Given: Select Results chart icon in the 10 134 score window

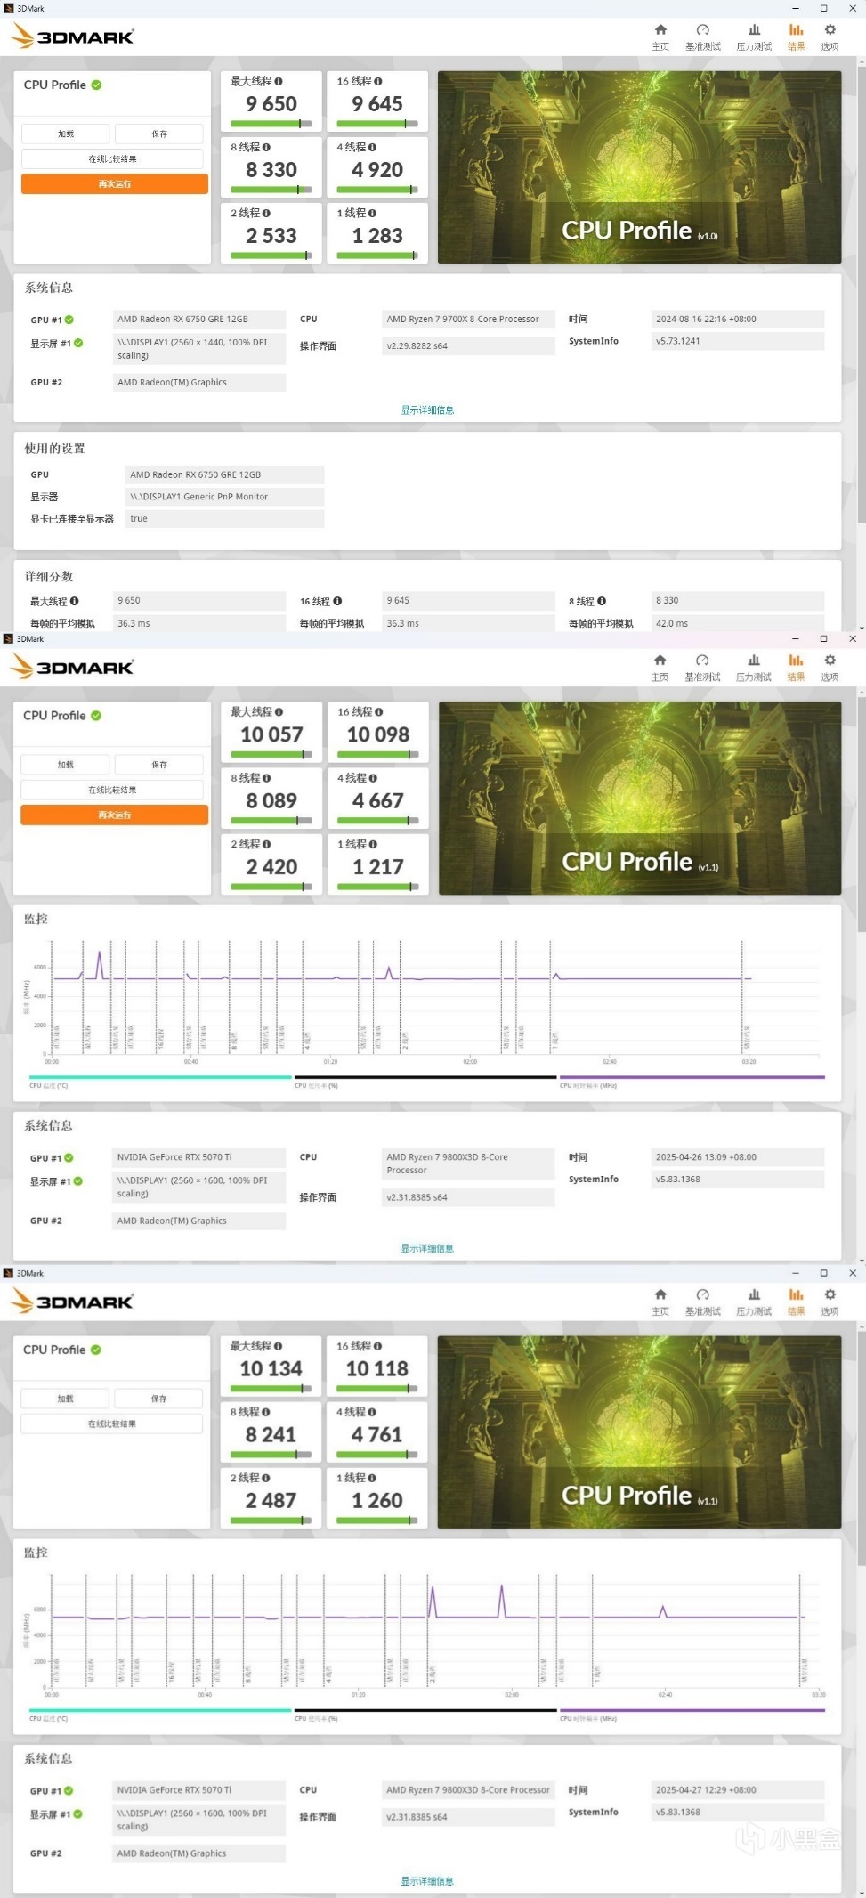Looking at the screenshot, I should 796,1294.
